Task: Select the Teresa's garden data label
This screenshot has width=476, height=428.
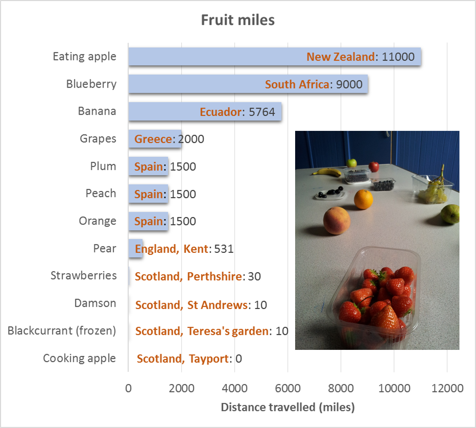Action: coord(212,331)
